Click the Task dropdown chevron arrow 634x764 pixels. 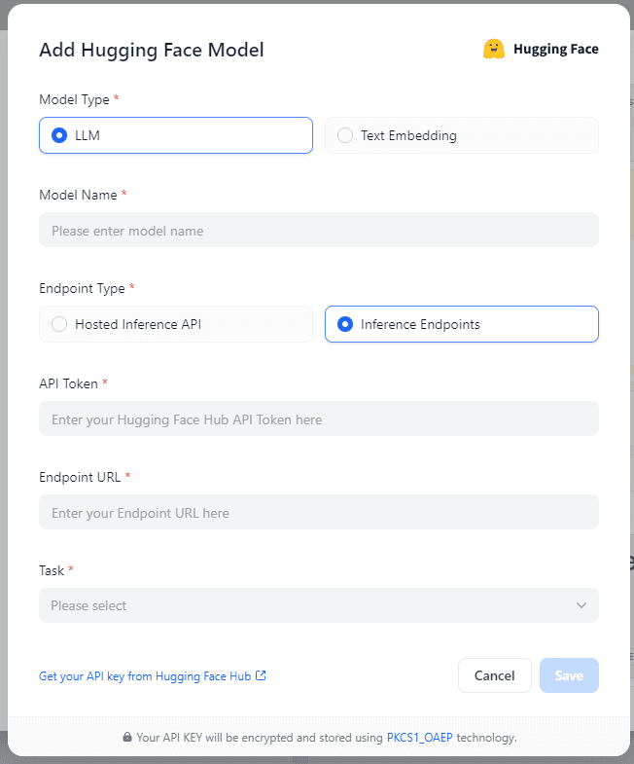(x=581, y=605)
